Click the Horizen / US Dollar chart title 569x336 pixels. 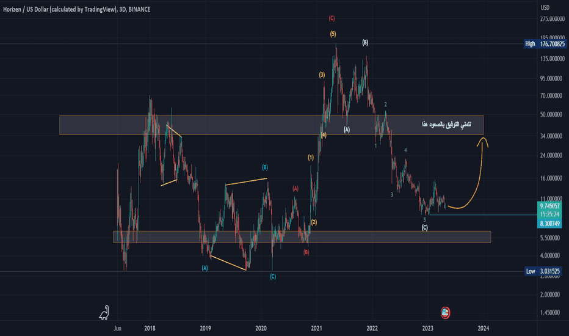pos(76,9)
